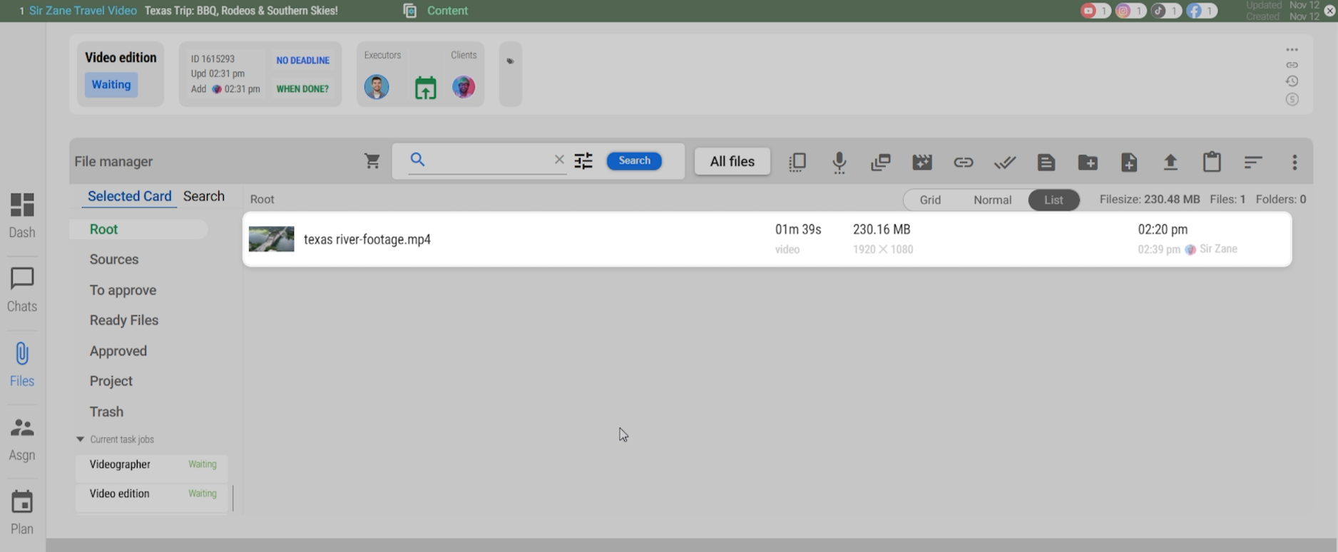Switch to the Search tab
This screenshot has width=1338, height=552.
coord(203,196)
